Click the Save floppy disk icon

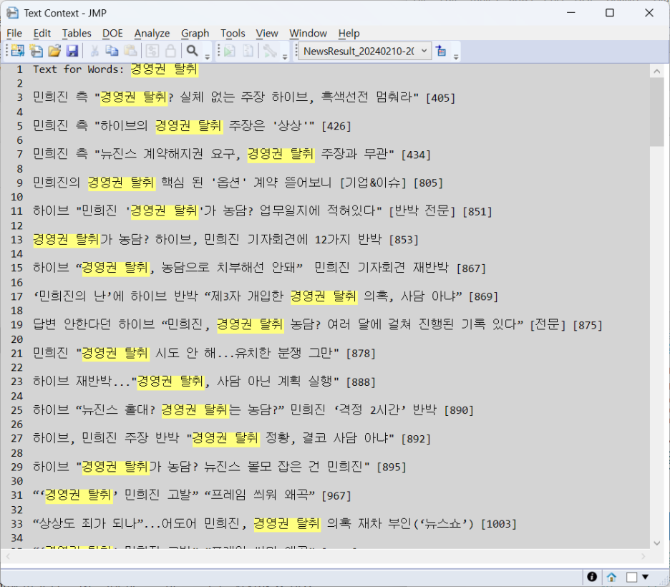(72, 51)
